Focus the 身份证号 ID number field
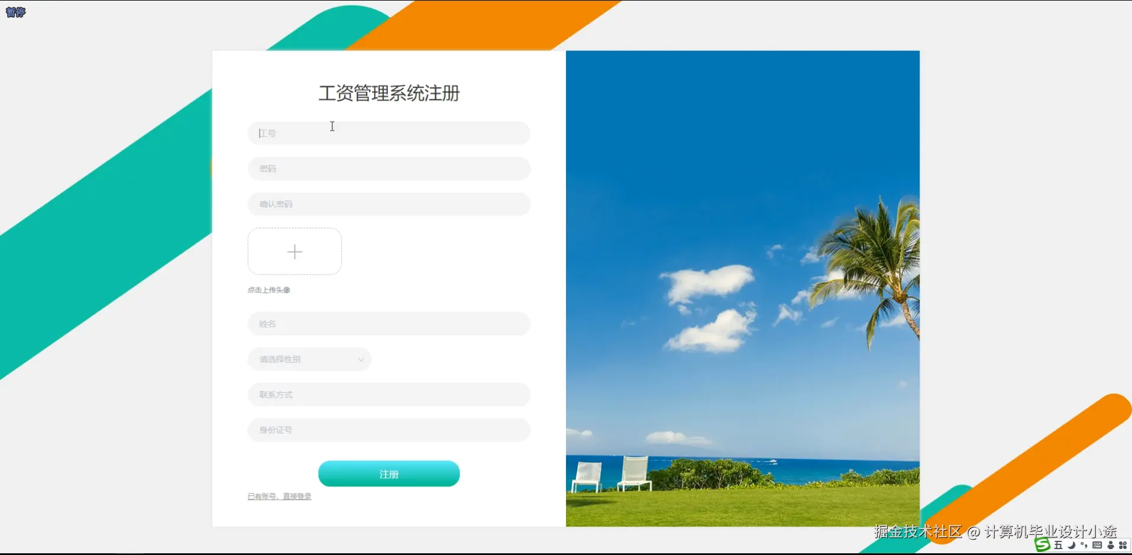The width and height of the screenshot is (1132, 555). 389,430
